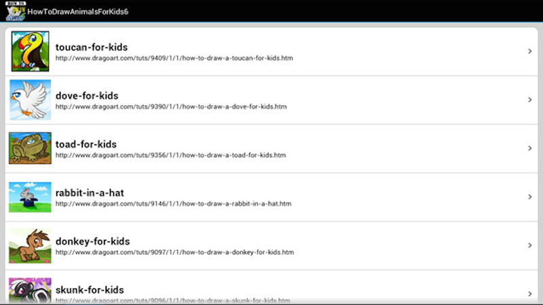
Task: Open the toucan thumbnail image
Action: point(30,52)
